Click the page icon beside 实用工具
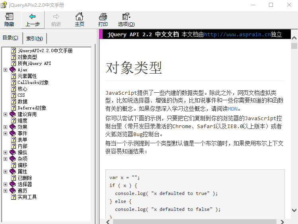This screenshot has height=224, width=298. [x=14, y=197]
